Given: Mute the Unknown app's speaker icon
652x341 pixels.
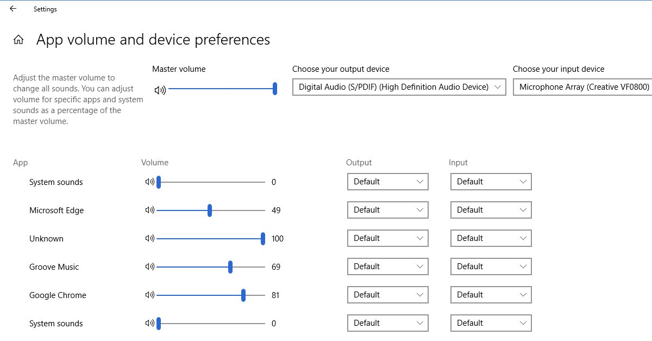Looking at the screenshot, I should pyautogui.click(x=151, y=238).
